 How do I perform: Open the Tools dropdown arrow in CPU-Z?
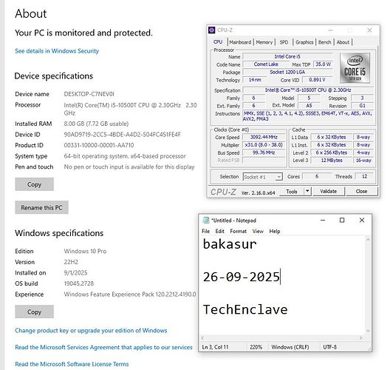pyautogui.click(x=307, y=191)
